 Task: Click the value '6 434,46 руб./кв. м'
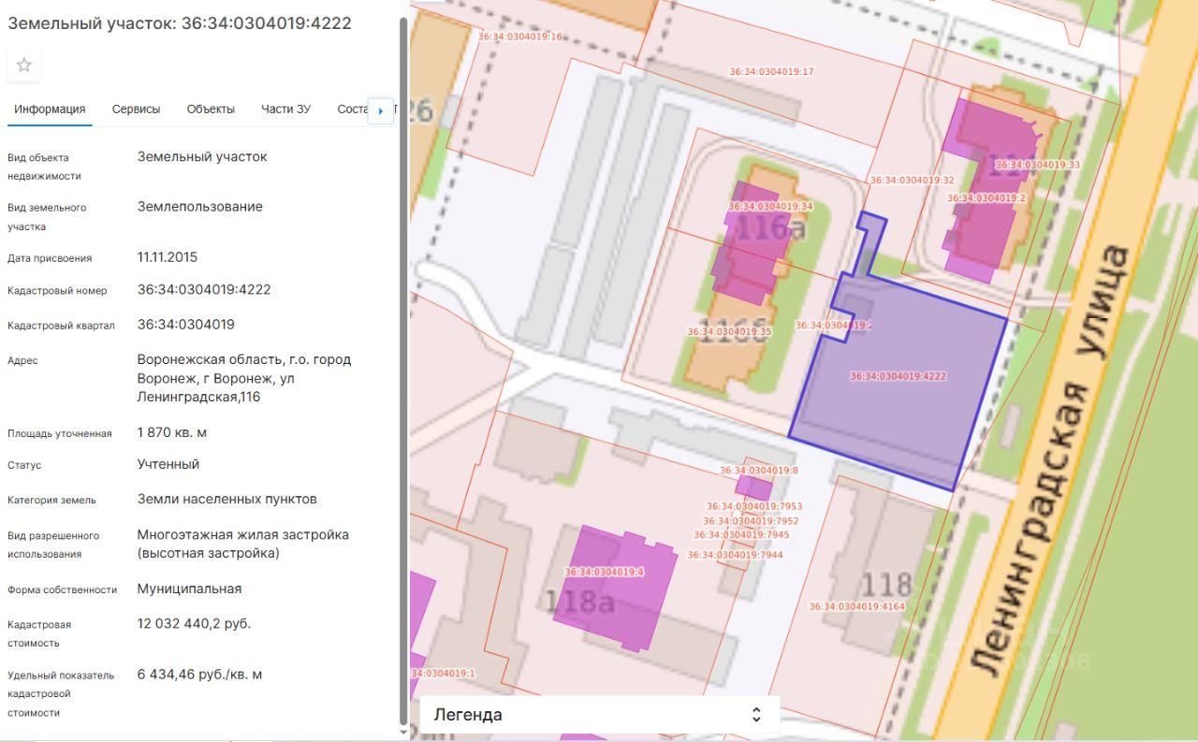click(200, 674)
